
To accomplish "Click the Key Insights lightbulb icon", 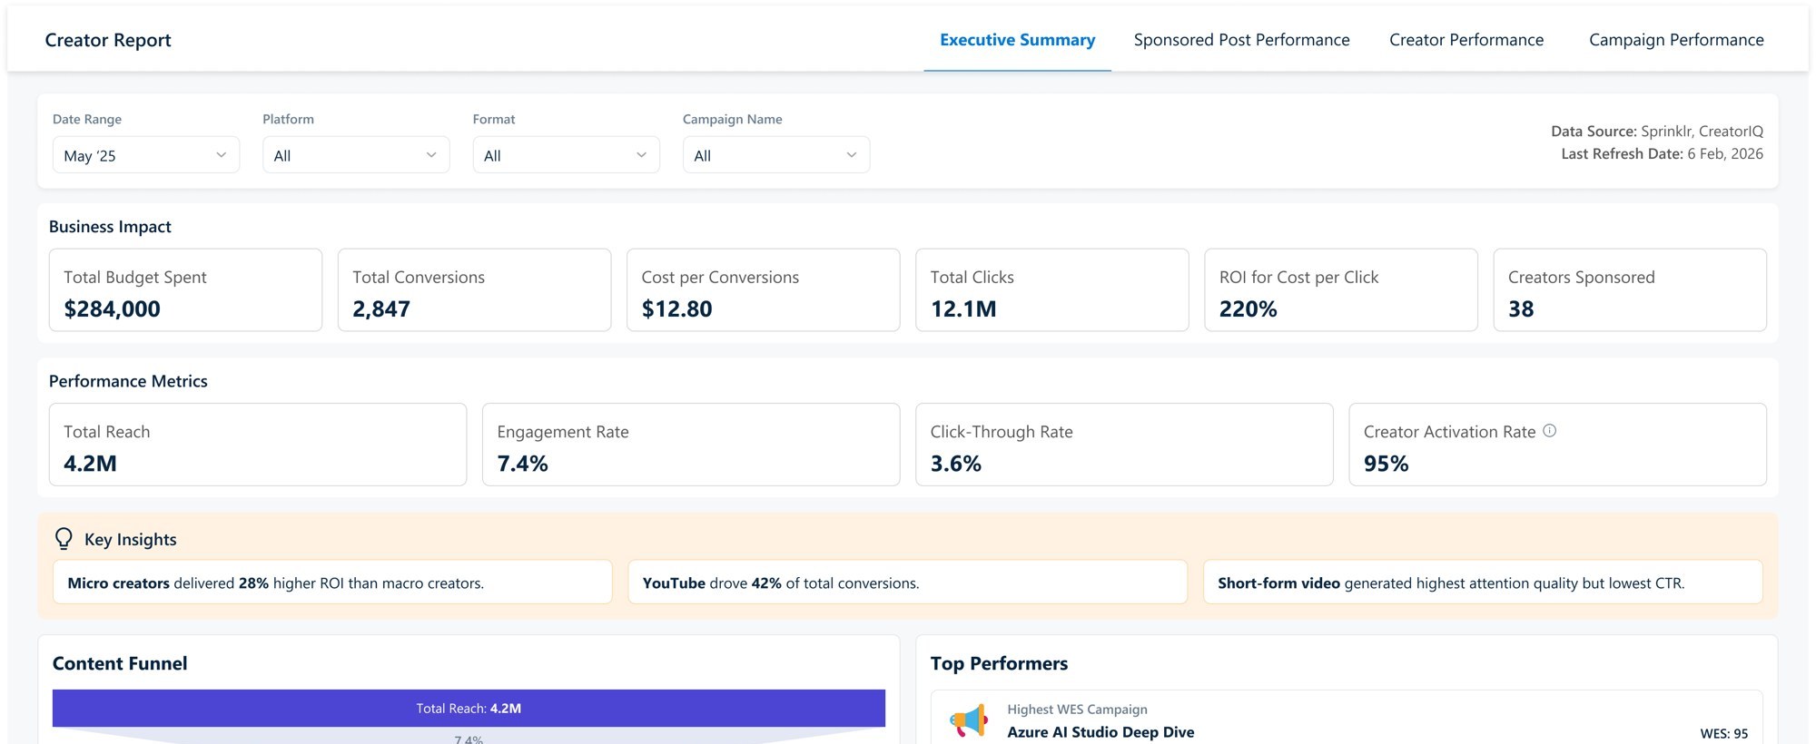I will [64, 539].
